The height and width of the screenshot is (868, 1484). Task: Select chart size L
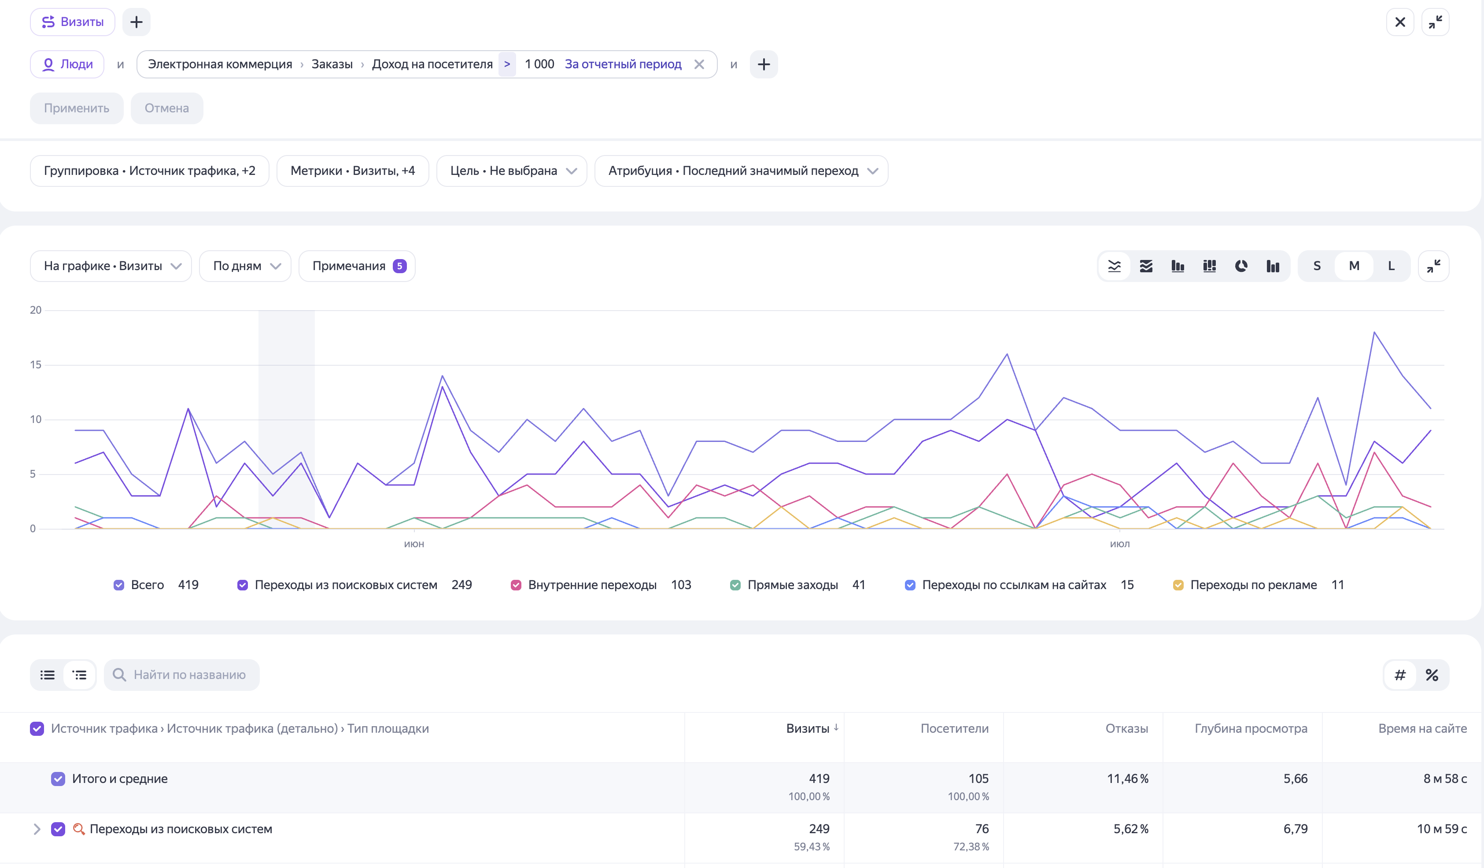pyautogui.click(x=1391, y=266)
